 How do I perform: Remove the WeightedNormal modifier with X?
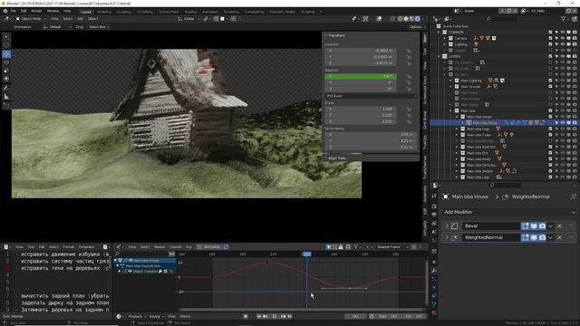click(559, 237)
